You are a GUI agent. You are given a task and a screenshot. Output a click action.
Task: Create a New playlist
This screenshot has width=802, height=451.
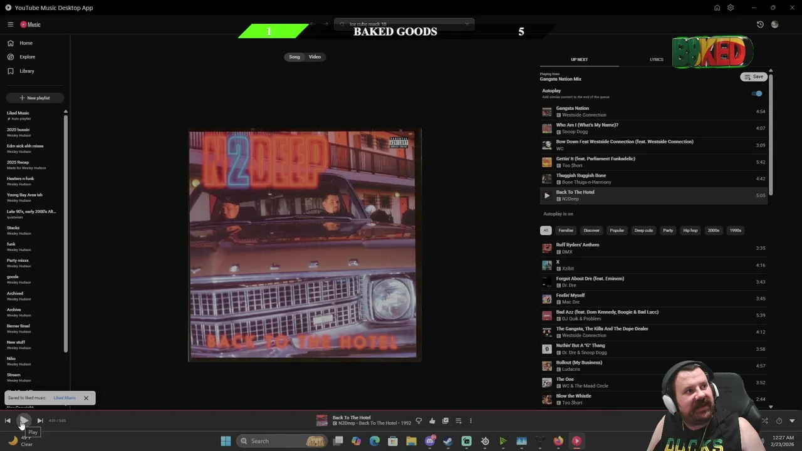click(34, 98)
